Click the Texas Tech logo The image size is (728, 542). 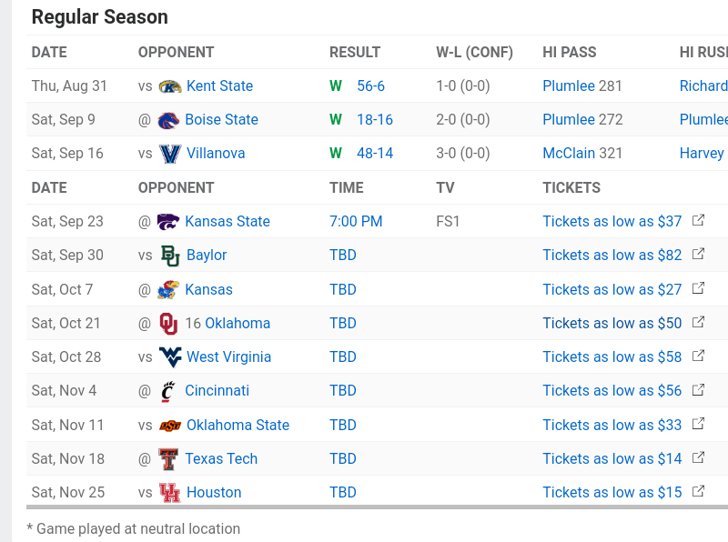[168, 459]
